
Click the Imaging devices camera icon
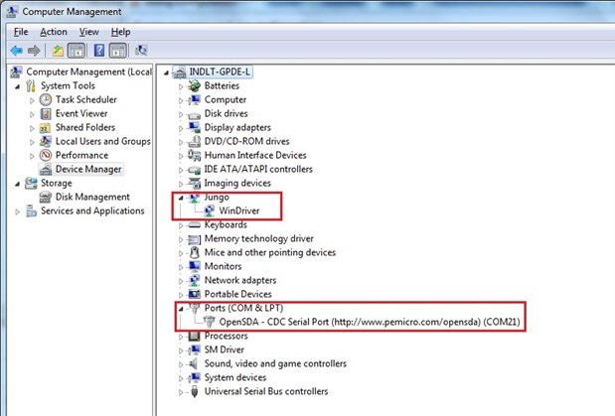click(x=194, y=183)
